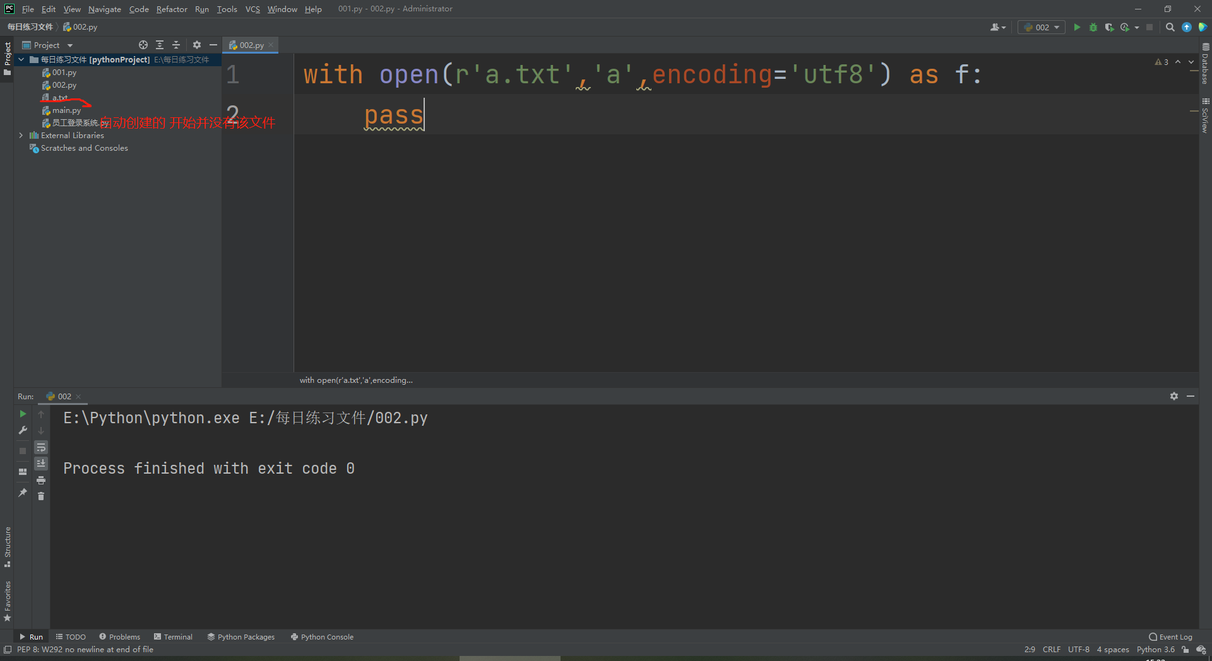Open the Python Packages tool window
The image size is (1212, 661).
click(x=241, y=637)
